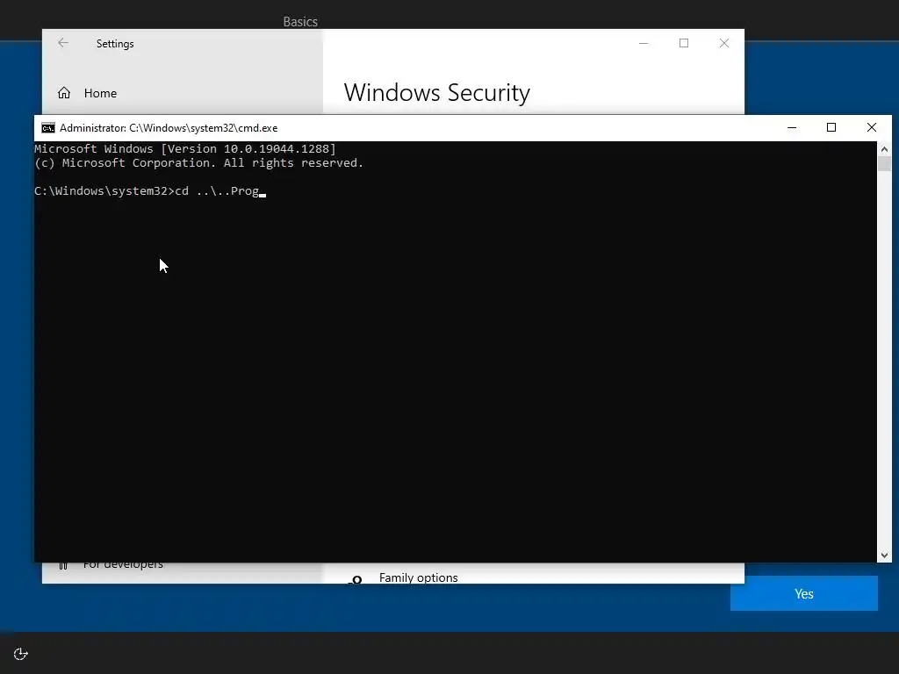Click scroll down arrow in cmd window
The image size is (899, 674).
884,555
